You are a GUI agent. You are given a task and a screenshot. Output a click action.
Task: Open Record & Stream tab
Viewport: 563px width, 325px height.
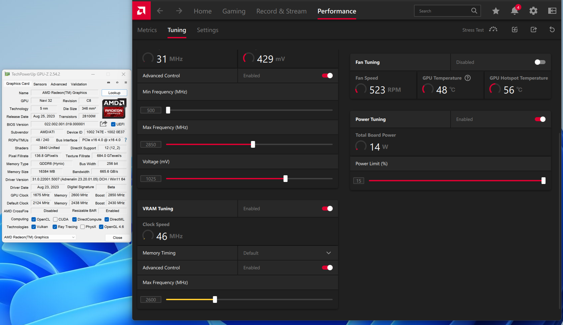281,11
